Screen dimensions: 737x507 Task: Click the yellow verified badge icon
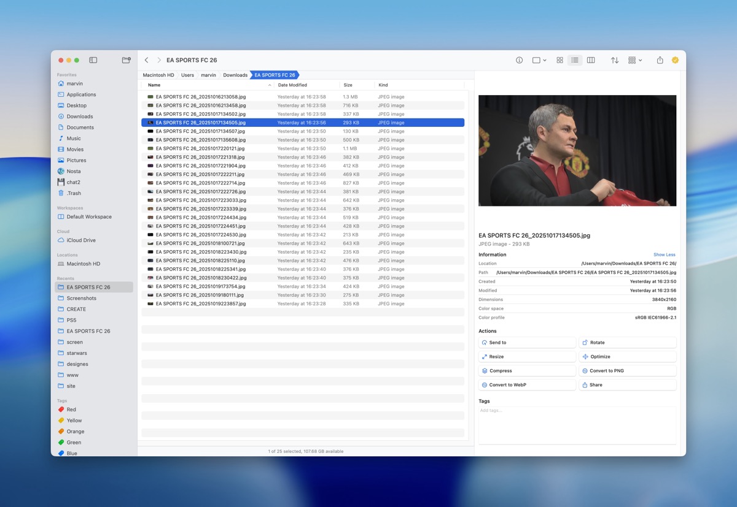click(675, 60)
